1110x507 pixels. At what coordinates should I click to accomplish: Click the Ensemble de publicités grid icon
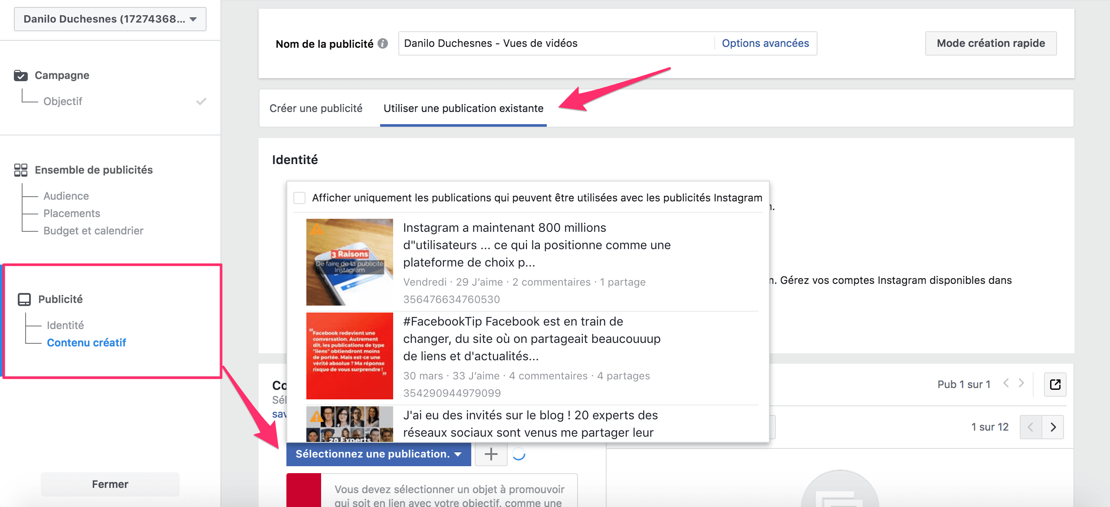click(21, 170)
